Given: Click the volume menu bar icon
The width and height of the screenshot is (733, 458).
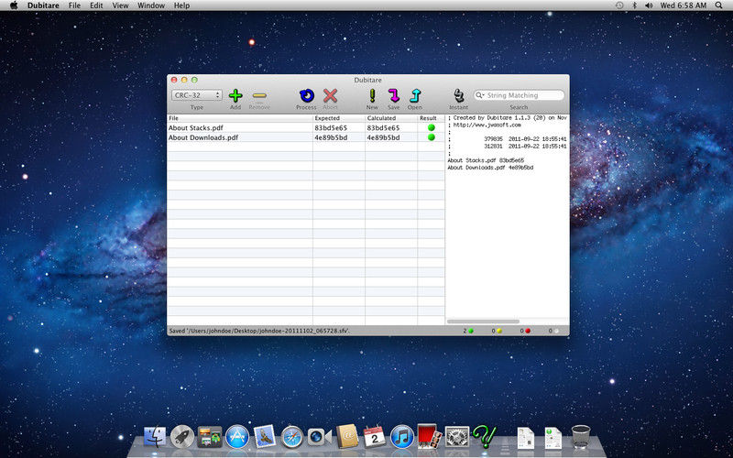Looking at the screenshot, I should click(x=649, y=5).
